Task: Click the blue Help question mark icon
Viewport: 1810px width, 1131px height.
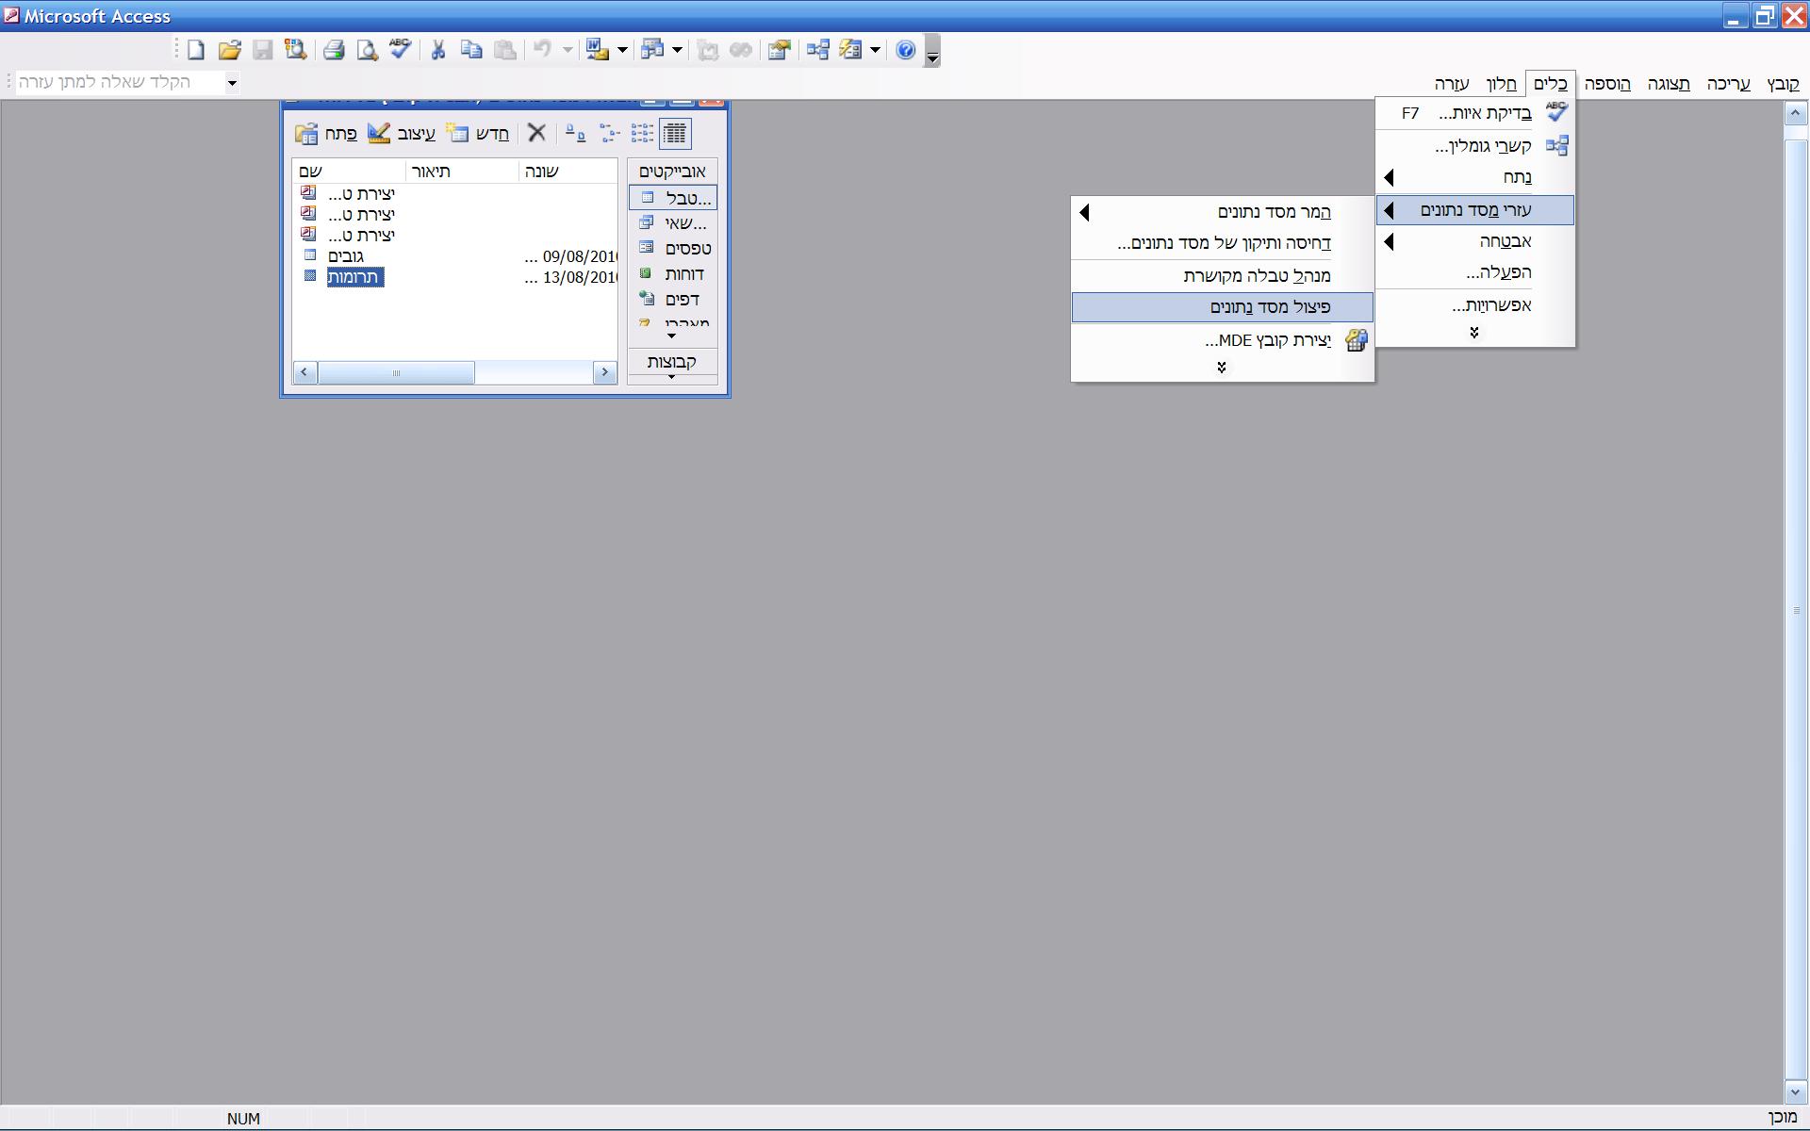Action: pyautogui.click(x=905, y=50)
